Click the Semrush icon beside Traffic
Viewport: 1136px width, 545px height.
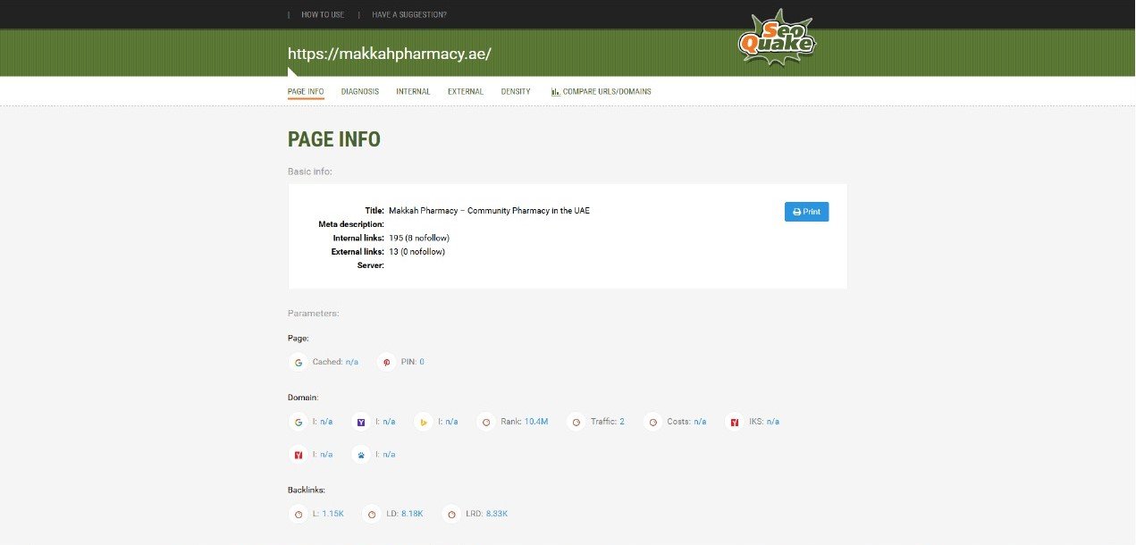576,422
